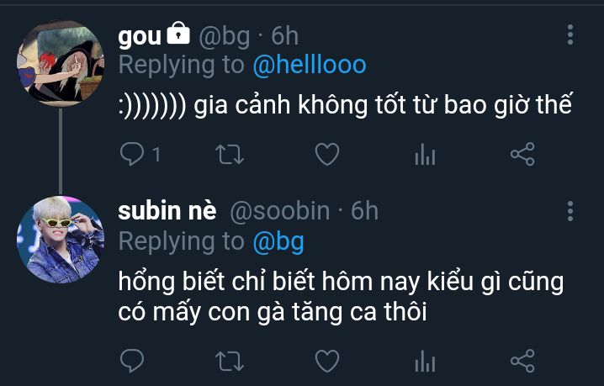View analytics for gou's tweet

click(426, 154)
